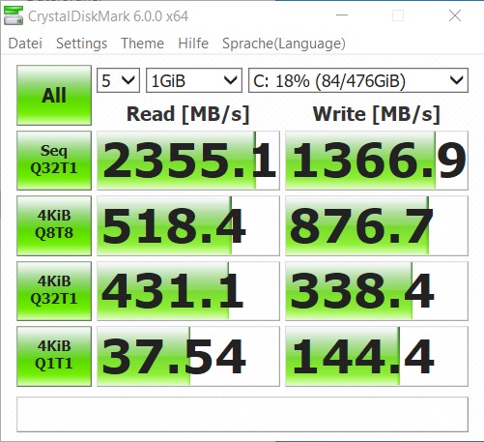The image size is (484, 442).
Task: Open the Theme menu
Action: pyautogui.click(x=142, y=44)
